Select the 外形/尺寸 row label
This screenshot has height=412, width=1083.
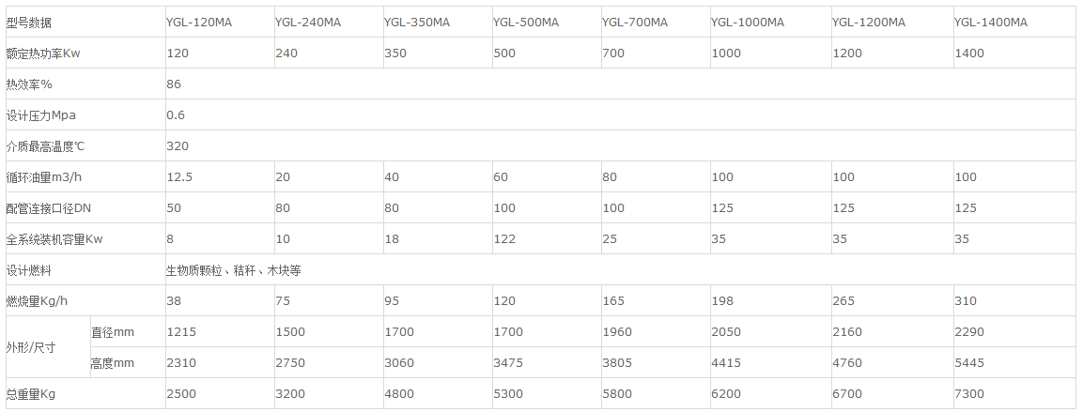click(x=31, y=347)
